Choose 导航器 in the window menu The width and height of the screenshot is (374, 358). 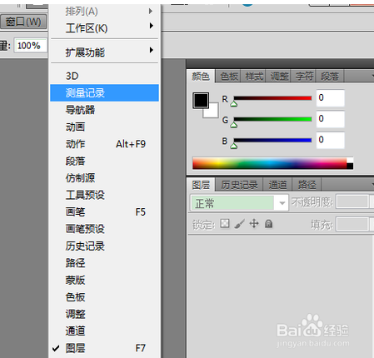104,110
